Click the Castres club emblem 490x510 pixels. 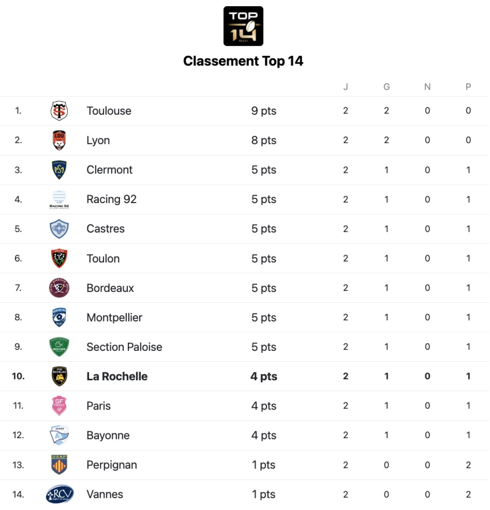click(x=59, y=229)
